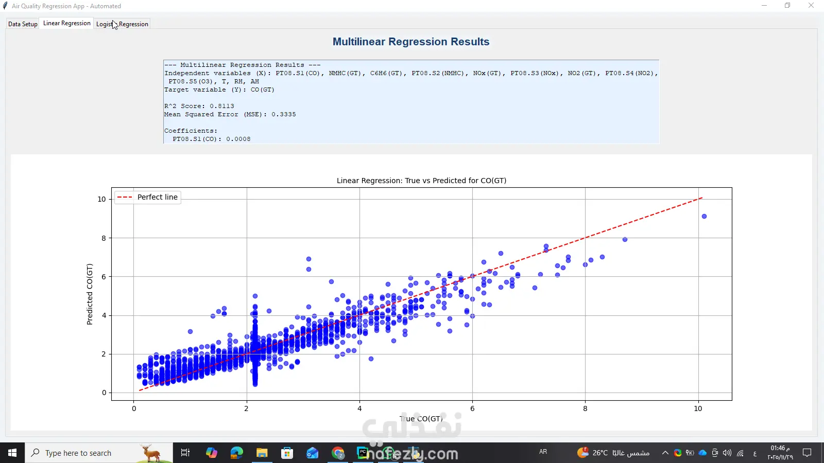Screen dimensions: 824x463
Task: Open the volume control in system tray
Action: click(x=727, y=453)
